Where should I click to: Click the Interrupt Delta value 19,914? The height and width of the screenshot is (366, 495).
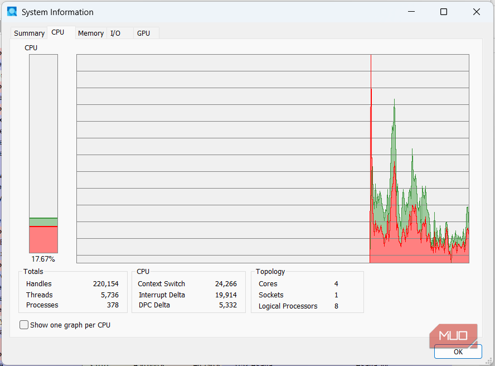(226, 295)
